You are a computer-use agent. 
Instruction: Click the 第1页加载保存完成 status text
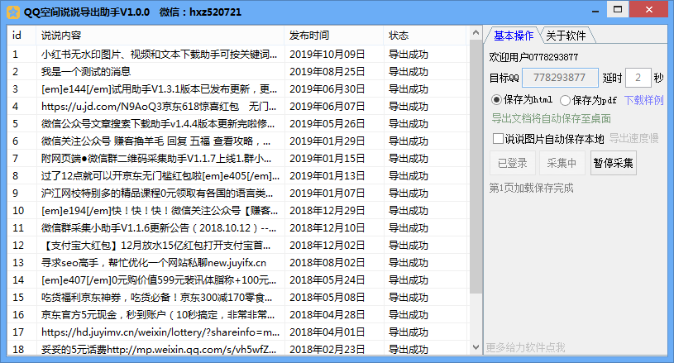point(531,188)
